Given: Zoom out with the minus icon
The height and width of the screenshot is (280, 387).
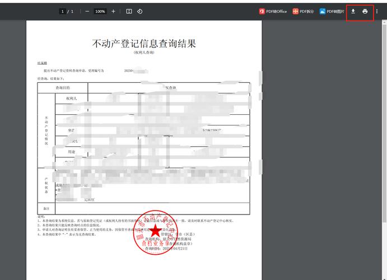Looking at the screenshot, I should pos(87,11).
